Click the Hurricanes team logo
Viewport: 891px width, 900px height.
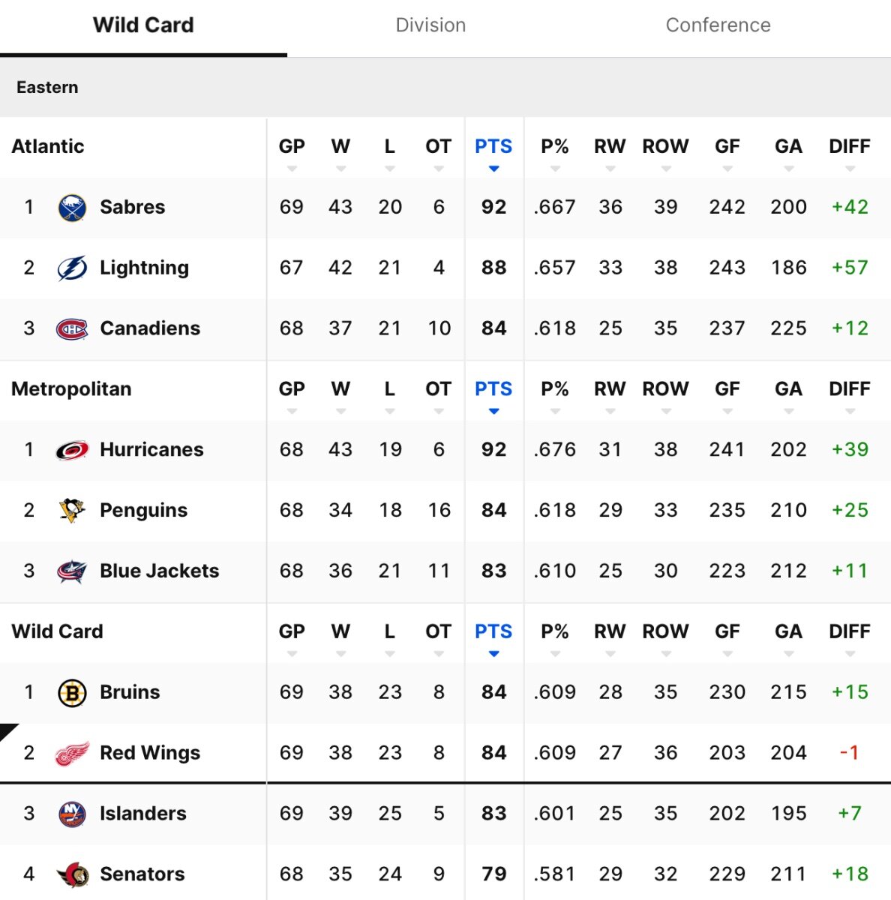(72, 450)
